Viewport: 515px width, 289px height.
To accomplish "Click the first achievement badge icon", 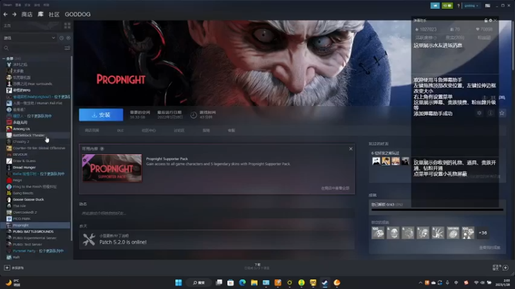I will click(x=378, y=233).
